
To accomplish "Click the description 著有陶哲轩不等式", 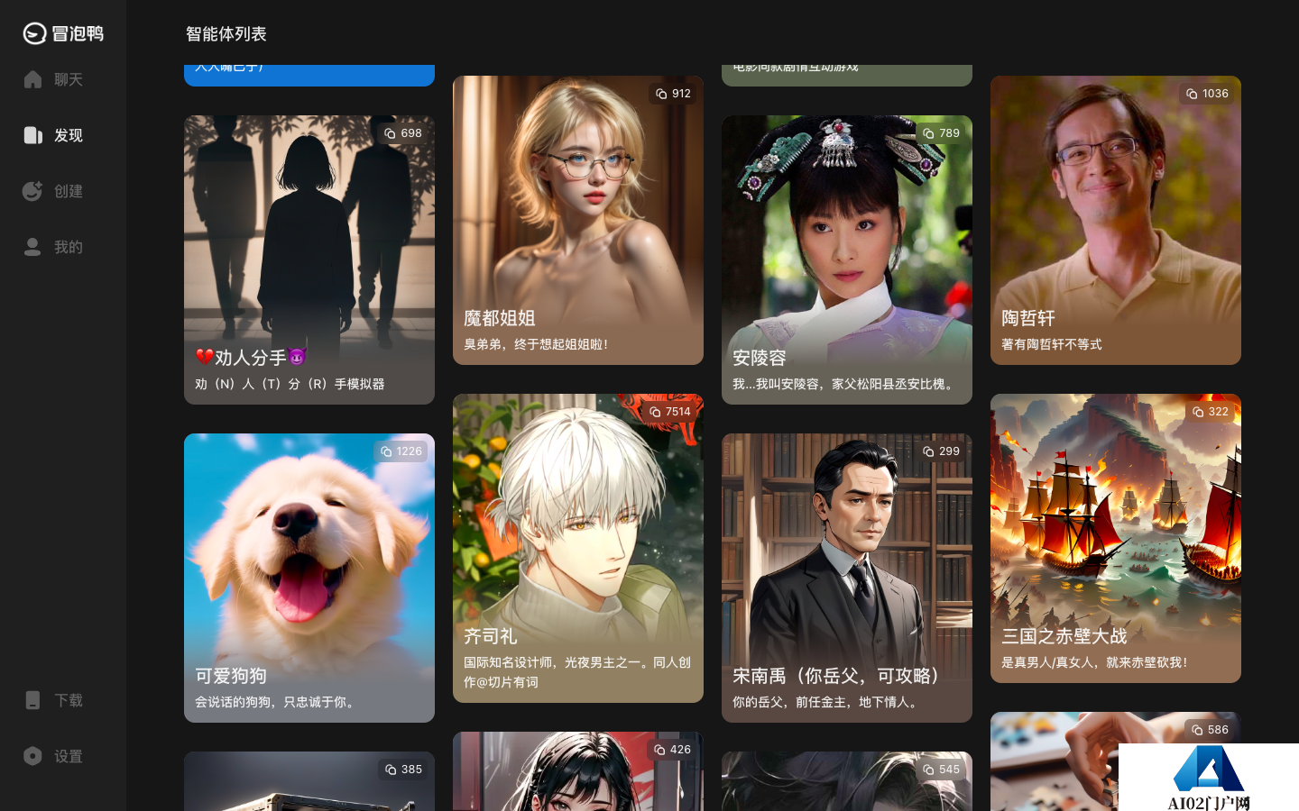I will click(1052, 344).
